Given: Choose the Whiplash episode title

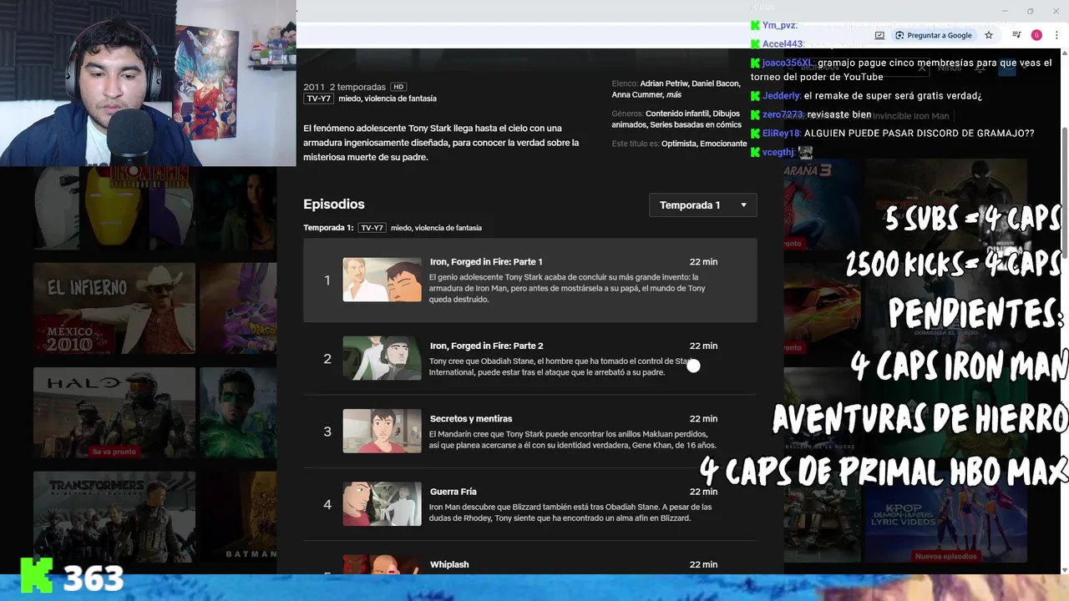Looking at the screenshot, I should tap(449, 565).
